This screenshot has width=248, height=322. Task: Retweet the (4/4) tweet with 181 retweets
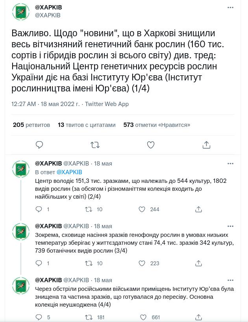click(89, 317)
